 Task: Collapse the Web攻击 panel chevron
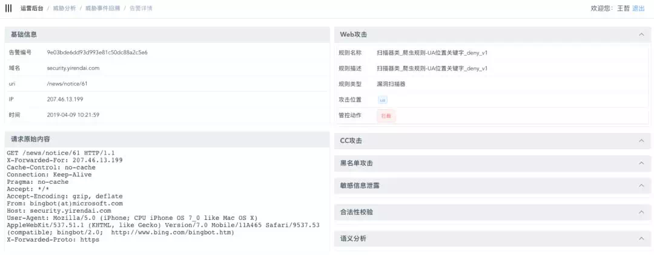[641, 35]
